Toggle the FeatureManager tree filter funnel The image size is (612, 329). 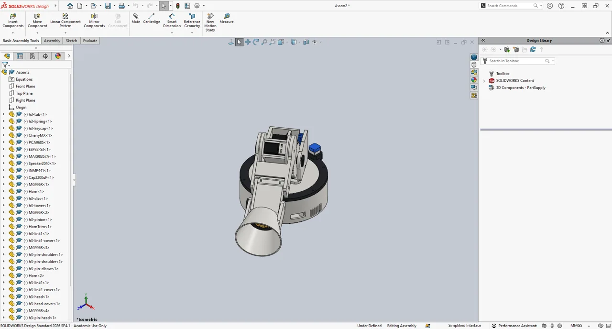[x=6, y=65]
